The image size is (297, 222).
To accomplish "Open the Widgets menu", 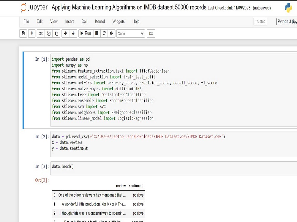I will [x=119, y=22].
